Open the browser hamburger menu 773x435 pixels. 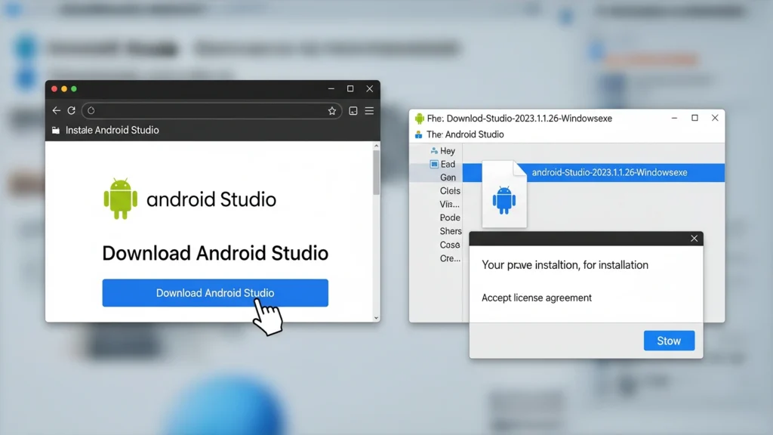coord(369,111)
